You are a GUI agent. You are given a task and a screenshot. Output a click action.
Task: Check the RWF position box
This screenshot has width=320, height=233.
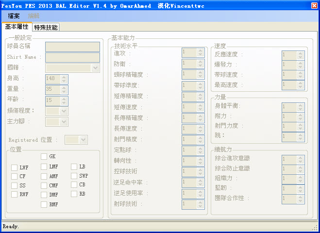(x=14, y=194)
